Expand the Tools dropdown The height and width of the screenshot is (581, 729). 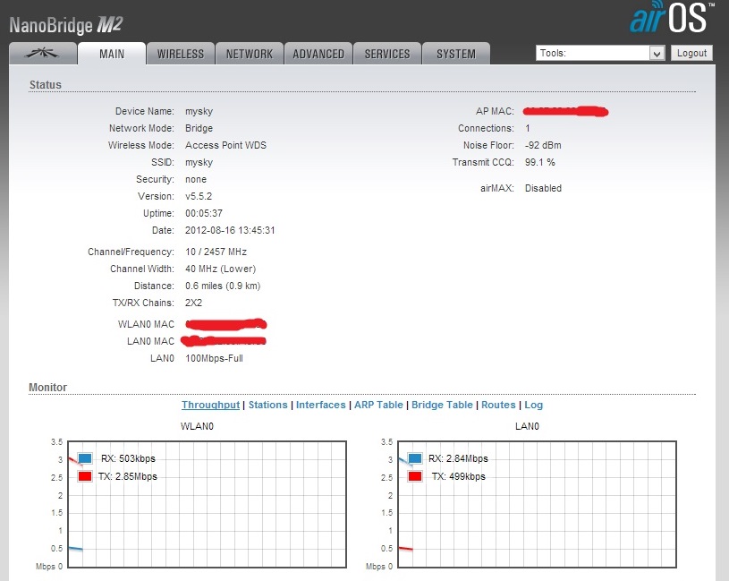pos(600,54)
